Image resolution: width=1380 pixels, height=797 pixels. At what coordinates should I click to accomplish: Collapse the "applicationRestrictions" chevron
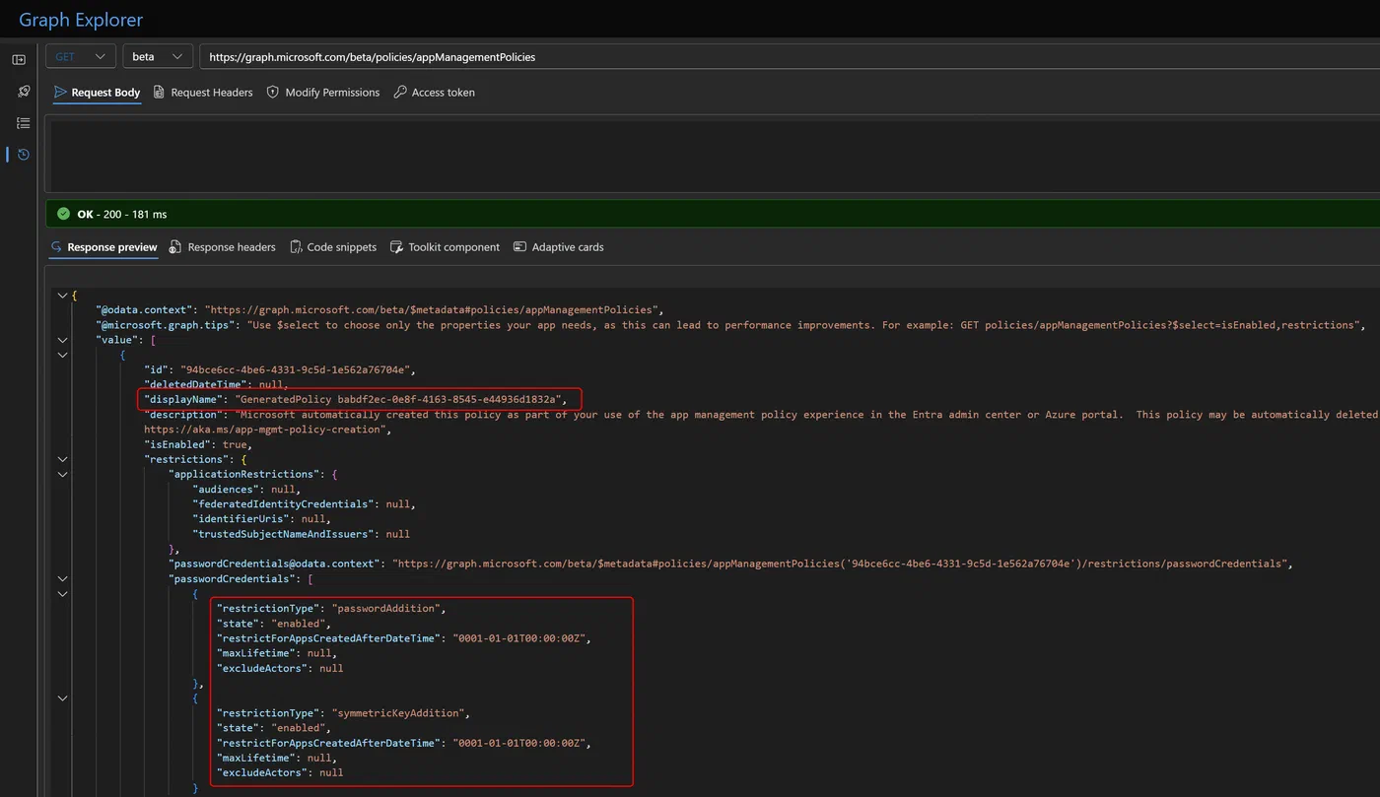62,474
